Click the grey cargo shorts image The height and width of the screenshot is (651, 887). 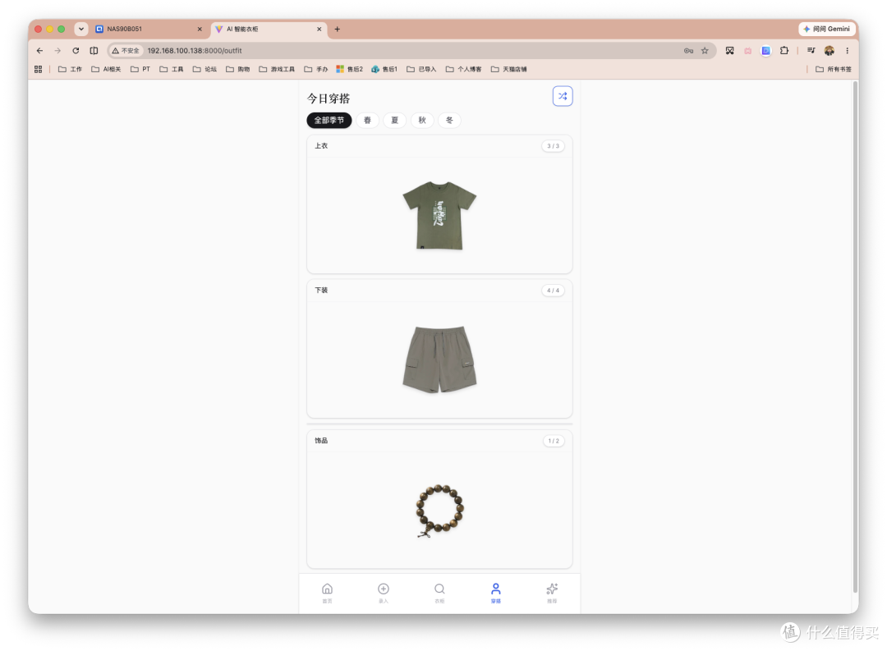439,359
